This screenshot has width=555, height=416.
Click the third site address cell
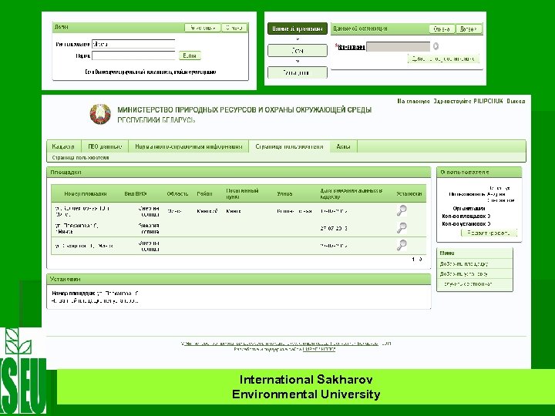point(84,246)
